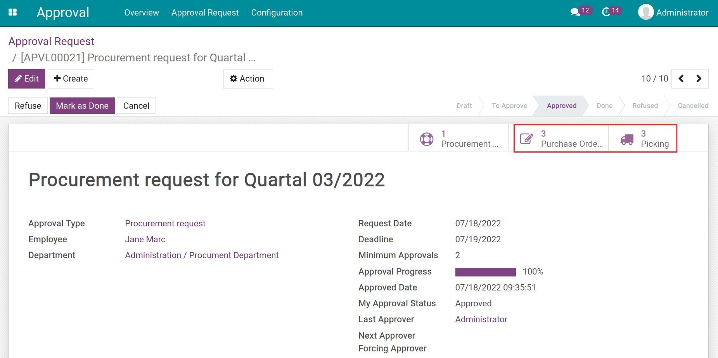Screen dimensions: 718x358
Task: Click the Administrator avatar picture
Action: coord(645,12)
